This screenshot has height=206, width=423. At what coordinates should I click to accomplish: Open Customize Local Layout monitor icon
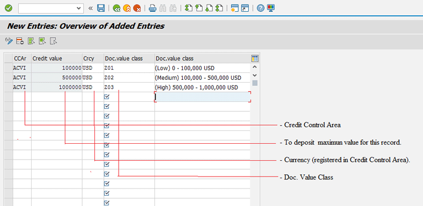tap(271, 8)
